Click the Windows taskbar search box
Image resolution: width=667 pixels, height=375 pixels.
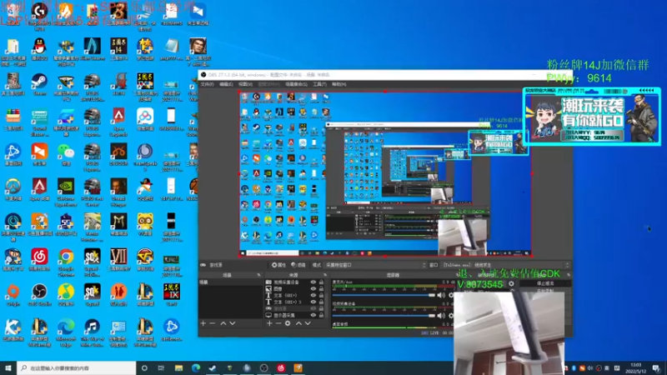pos(77,367)
